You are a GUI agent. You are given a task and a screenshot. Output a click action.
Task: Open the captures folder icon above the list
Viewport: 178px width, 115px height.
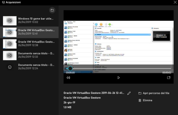pyautogui.click(x=52, y=10)
